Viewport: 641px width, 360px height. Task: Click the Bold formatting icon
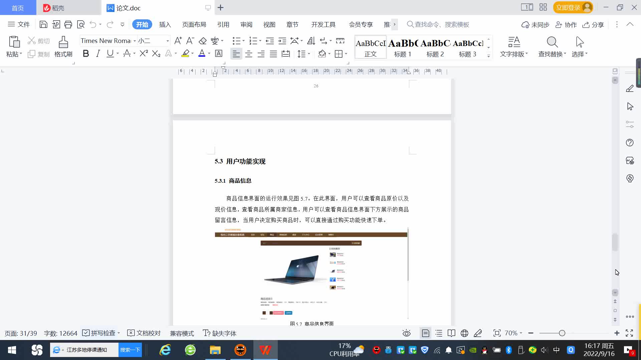tap(86, 54)
